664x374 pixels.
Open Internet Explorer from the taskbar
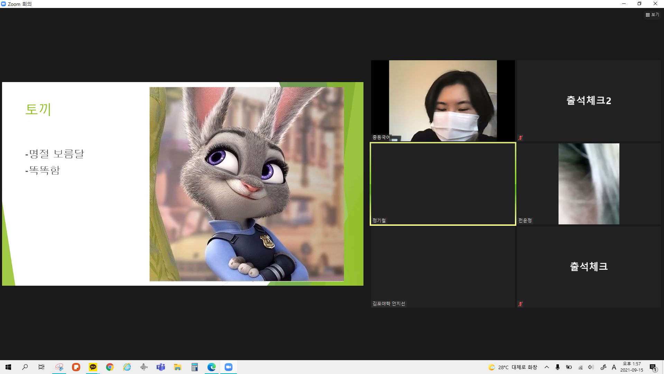127,367
